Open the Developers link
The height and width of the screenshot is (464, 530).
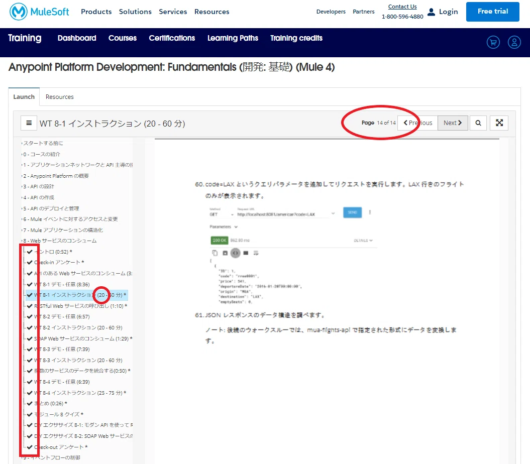click(x=331, y=12)
